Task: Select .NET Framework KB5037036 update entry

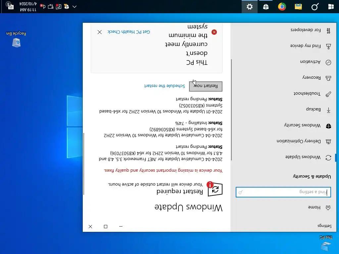Action: (x=161, y=156)
